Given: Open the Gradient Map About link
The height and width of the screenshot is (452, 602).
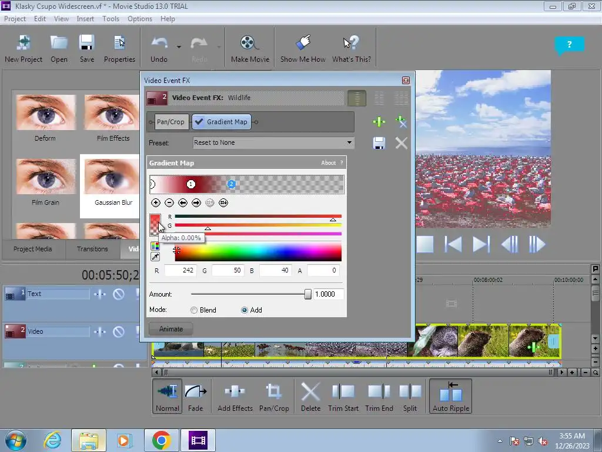Looking at the screenshot, I should tap(328, 163).
